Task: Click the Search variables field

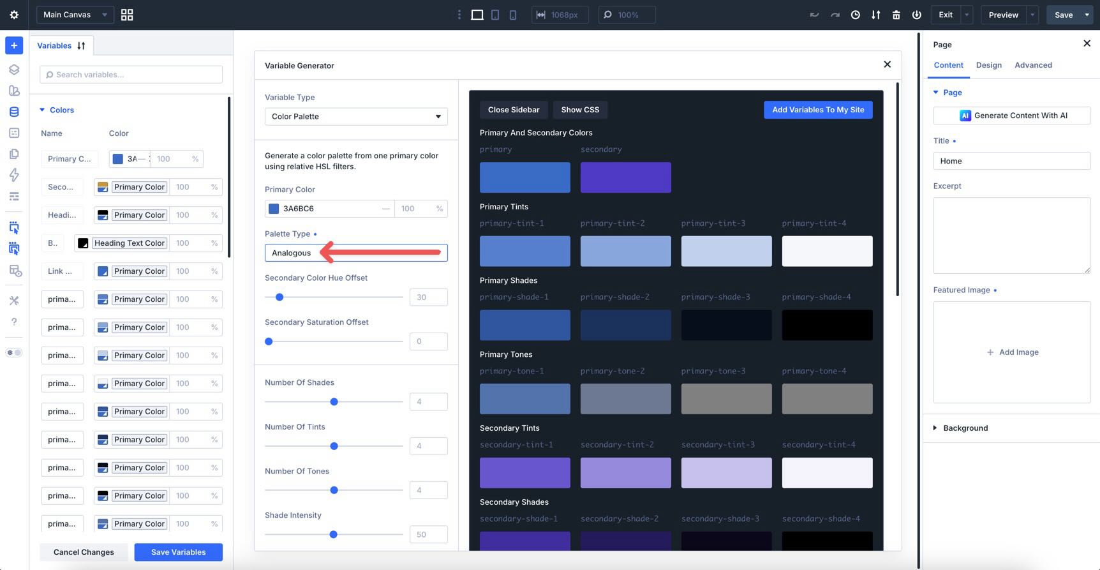Action: (x=131, y=75)
